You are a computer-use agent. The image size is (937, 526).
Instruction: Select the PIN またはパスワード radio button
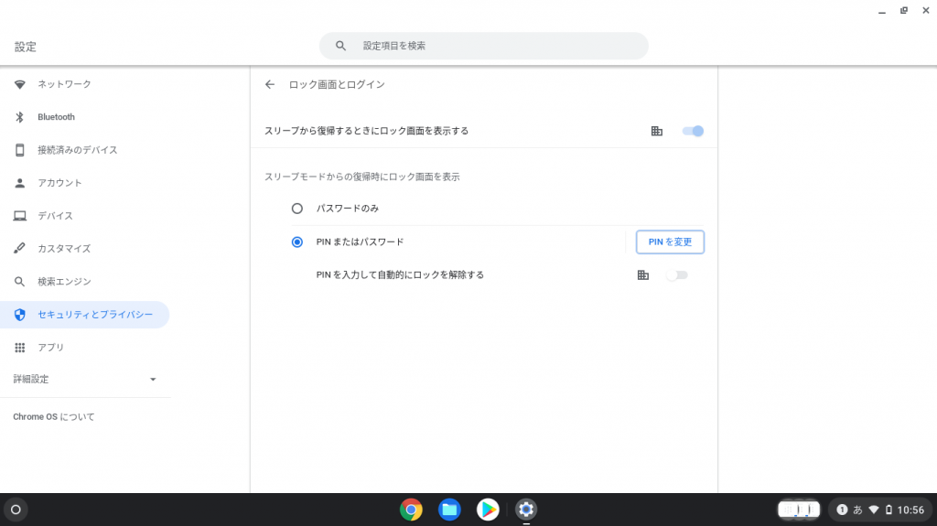(x=297, y=242)
